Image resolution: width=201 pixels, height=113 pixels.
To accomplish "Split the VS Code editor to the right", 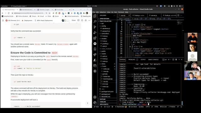I will point(178,15).
